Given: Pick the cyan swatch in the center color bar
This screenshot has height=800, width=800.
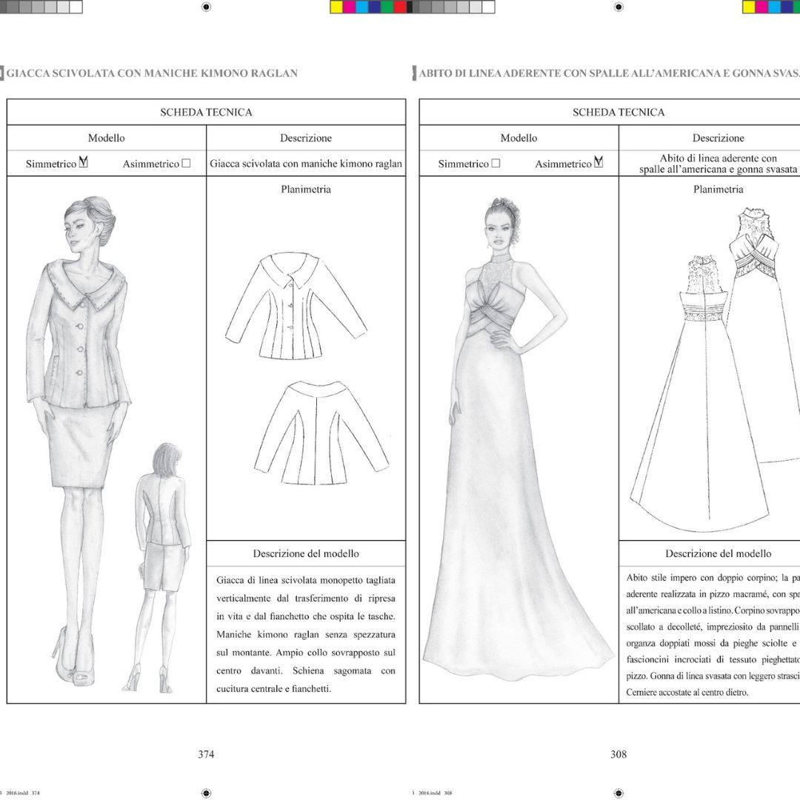Looking at the screenshot, I should [361, 7].
